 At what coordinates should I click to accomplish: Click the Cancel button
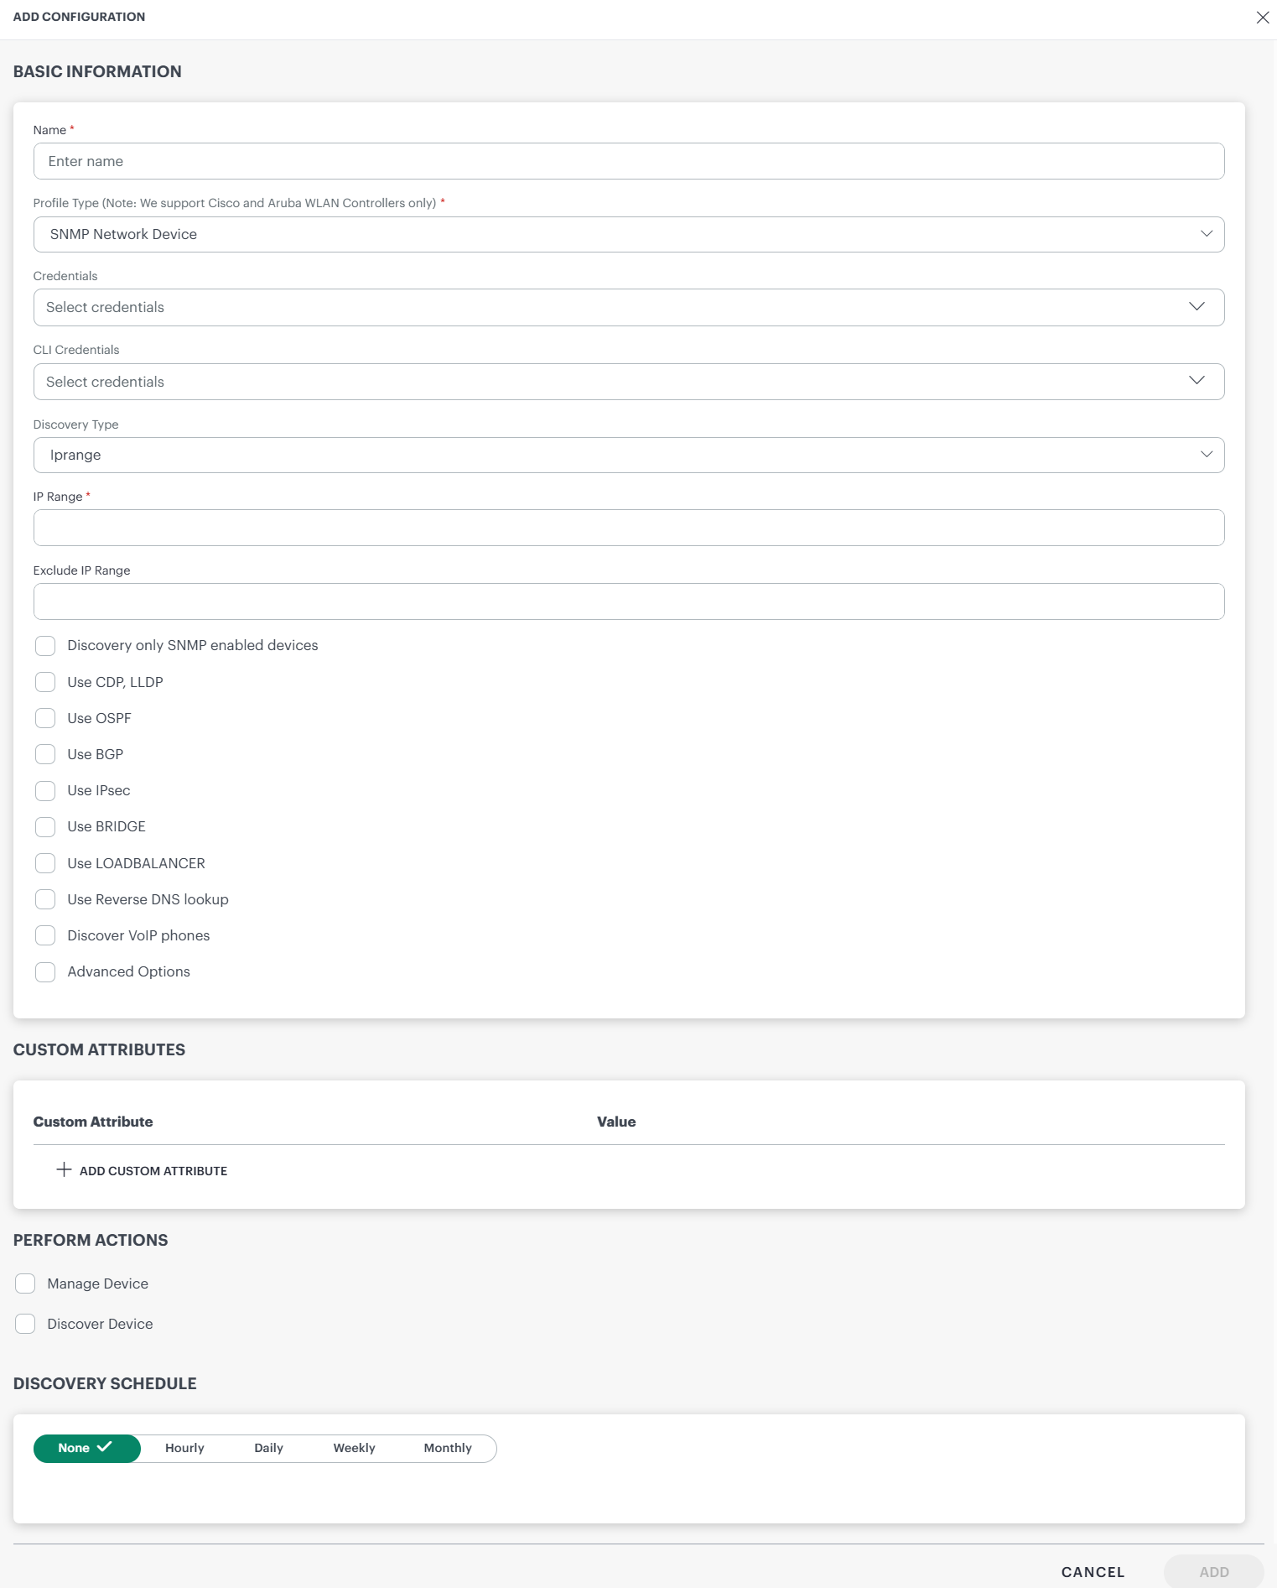(x=1093, y=1572)
